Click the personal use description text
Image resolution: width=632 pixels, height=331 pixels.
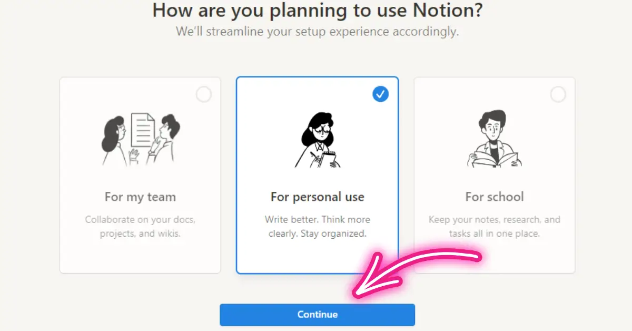pyautogui.click(x=317, y=226)
